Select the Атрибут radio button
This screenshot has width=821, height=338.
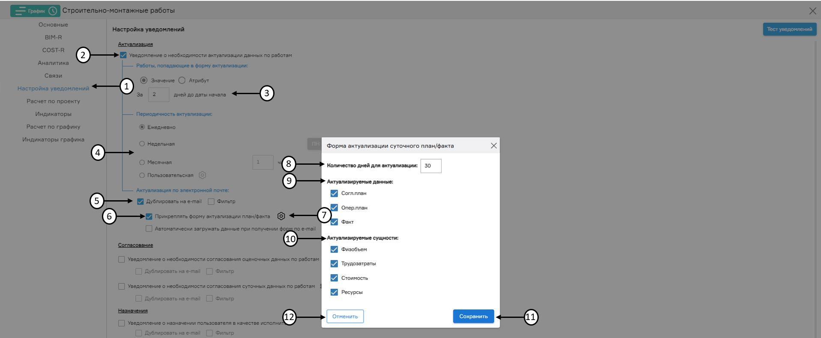tap(182, 80)
